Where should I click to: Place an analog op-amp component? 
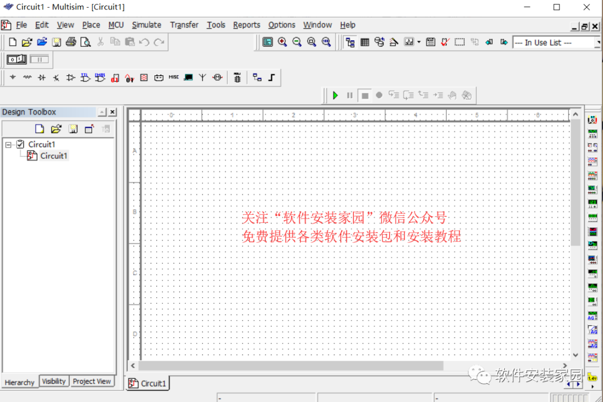click(x=70, y=78)
